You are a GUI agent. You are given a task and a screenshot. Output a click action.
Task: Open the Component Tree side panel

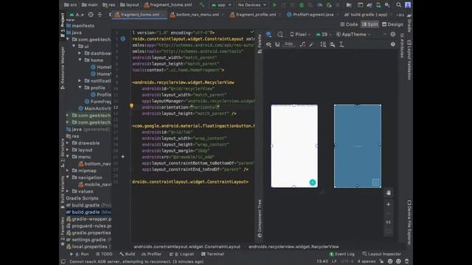[x=260, y=219]
